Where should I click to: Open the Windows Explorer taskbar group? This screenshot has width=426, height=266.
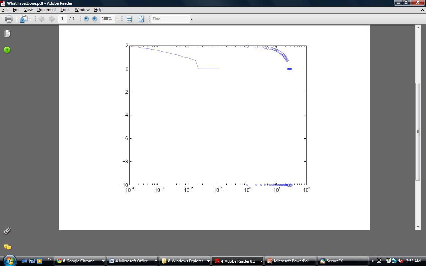pyautogui.click(x=185, y=261)
